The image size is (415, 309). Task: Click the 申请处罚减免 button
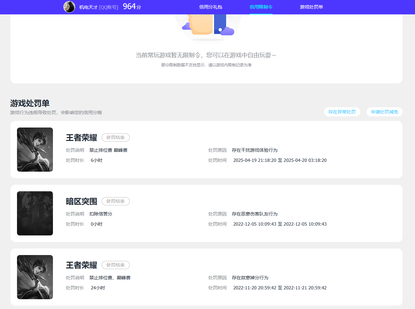tap(385, 112)
